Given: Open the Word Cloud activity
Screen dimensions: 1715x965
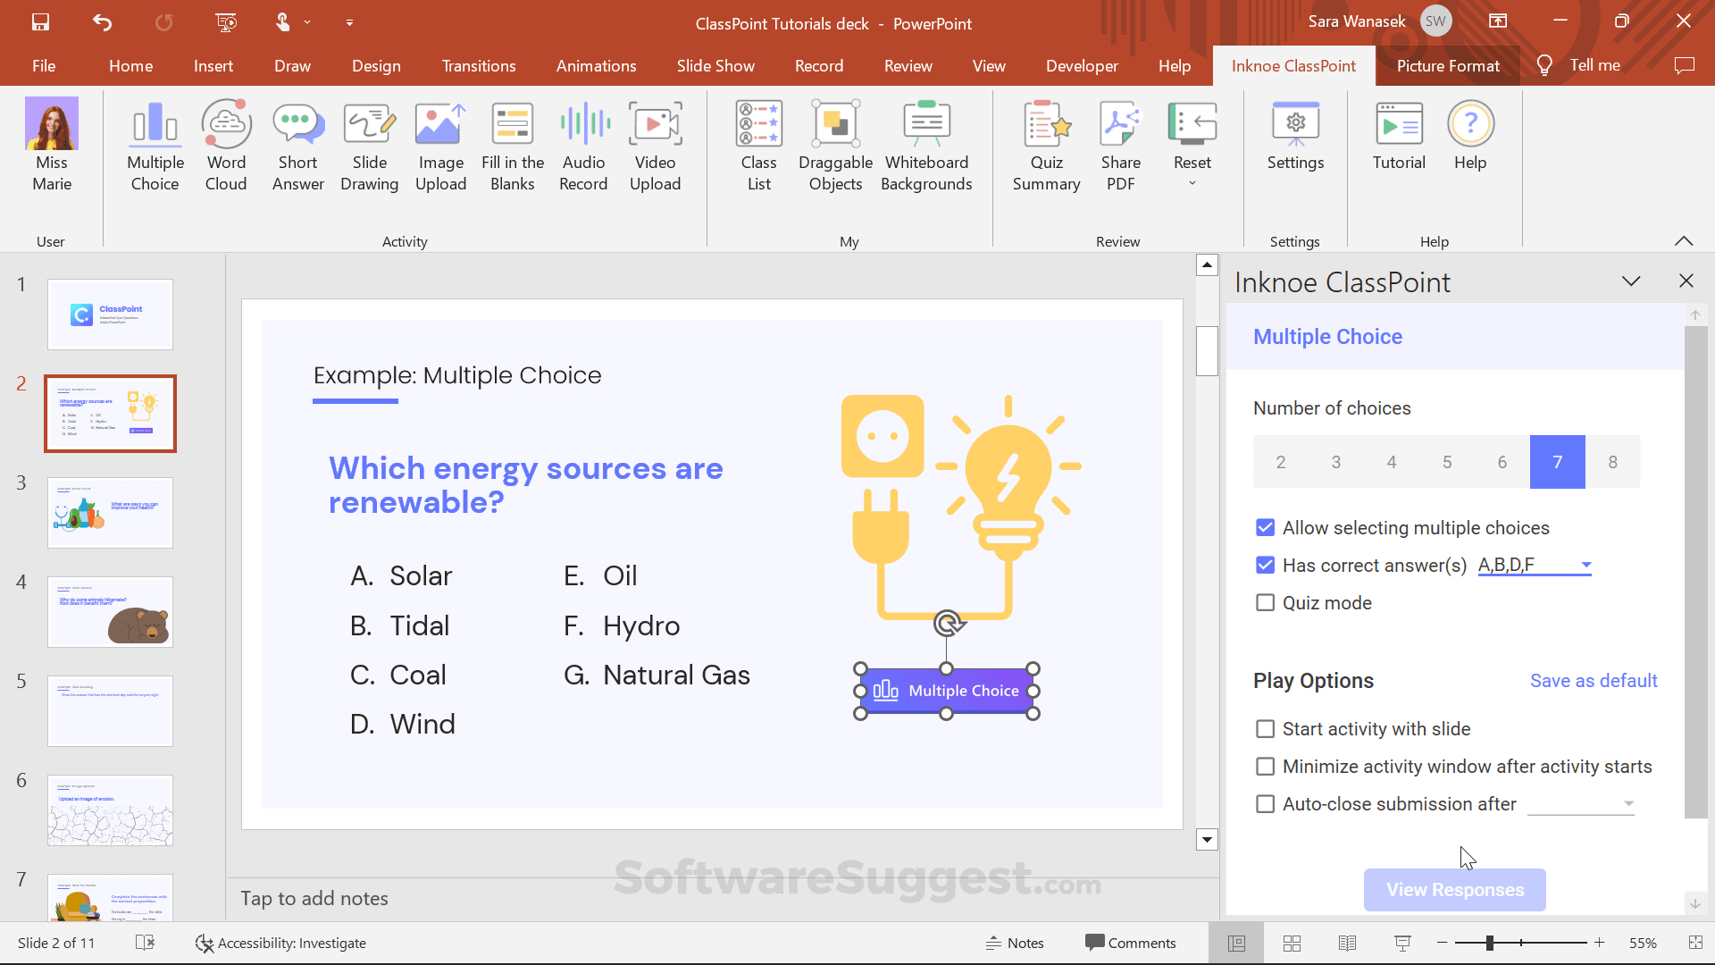Looking at the screenshot, I should pyautogui.click(x=225, y=143).
